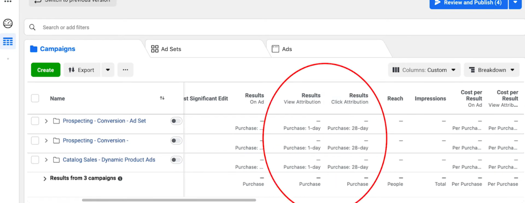Click the Results Click Attribution header
The image size is (525, 203).
tap(350, 98)
